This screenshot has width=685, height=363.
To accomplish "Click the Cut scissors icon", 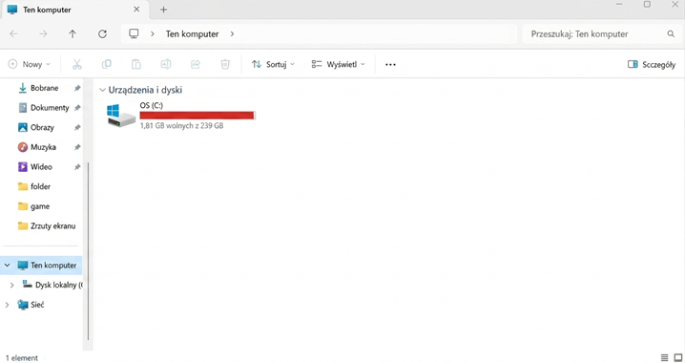I will coord(77,64).
